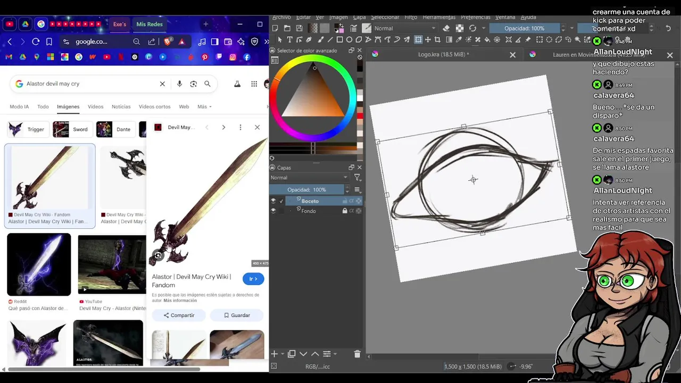Select the Rectangle shape tool in Krita
Screen dimensions: 681x383
(x=340, y=39)
